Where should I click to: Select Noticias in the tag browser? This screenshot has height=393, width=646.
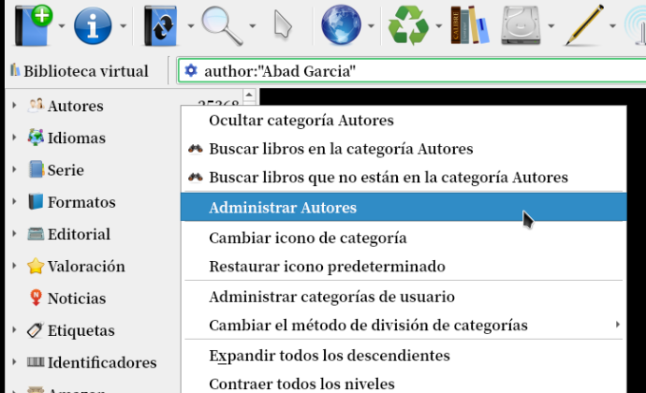pyautogui.click(x=77, y=298)
